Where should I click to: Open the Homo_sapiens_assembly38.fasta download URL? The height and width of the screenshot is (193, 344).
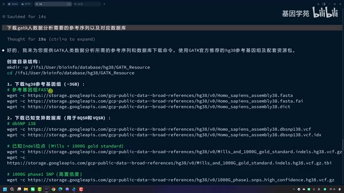pyautogui.click(x=160, y=95)
